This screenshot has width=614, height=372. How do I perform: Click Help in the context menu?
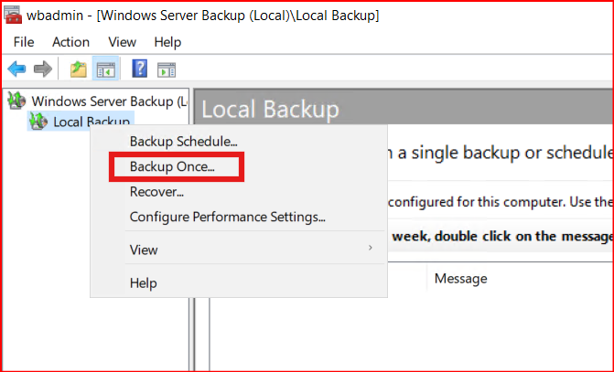(x=144, y=283)
